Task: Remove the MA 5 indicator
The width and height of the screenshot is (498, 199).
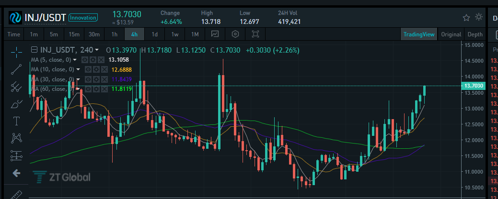Action: point(101,60)
